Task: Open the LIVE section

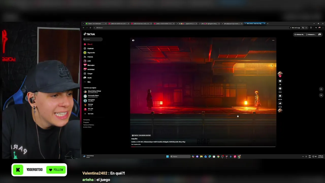Action: [87, 61]
